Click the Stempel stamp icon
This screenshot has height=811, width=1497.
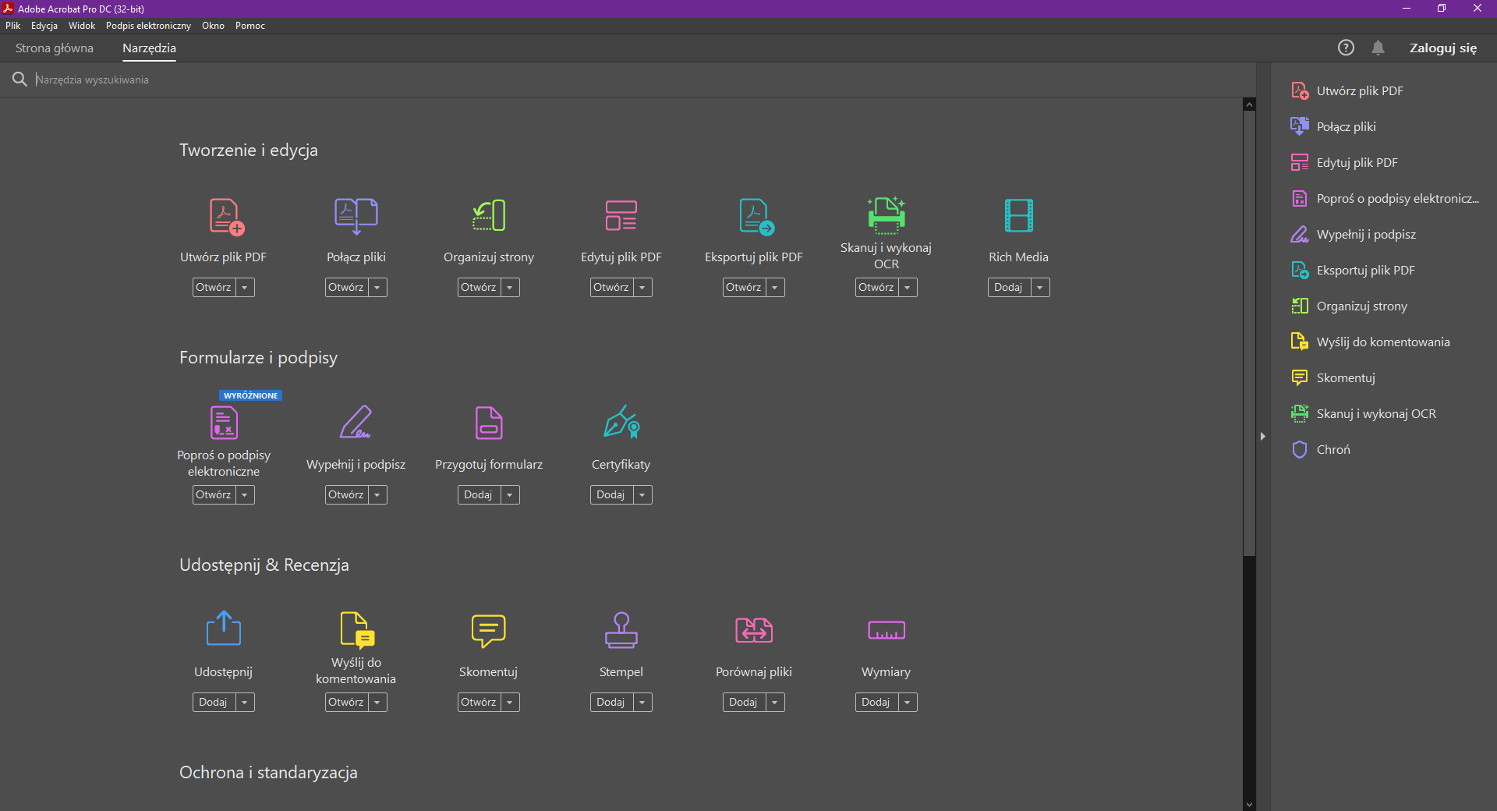click(621, 630)
